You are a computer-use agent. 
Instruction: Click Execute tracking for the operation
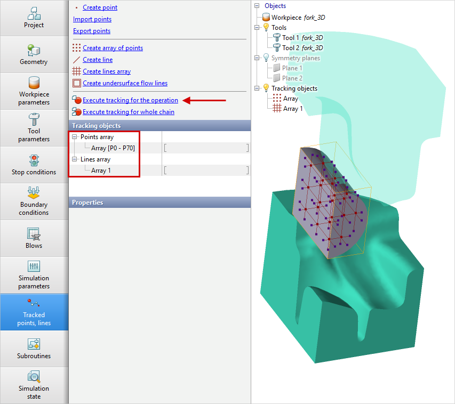click(x=130, y=100)
